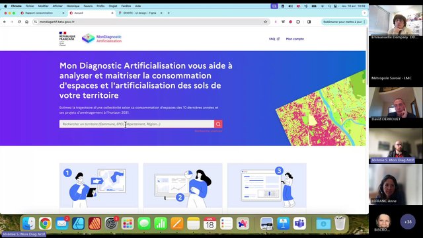Click step 3 illustration card
423x238 pixels.
(267, 185)
